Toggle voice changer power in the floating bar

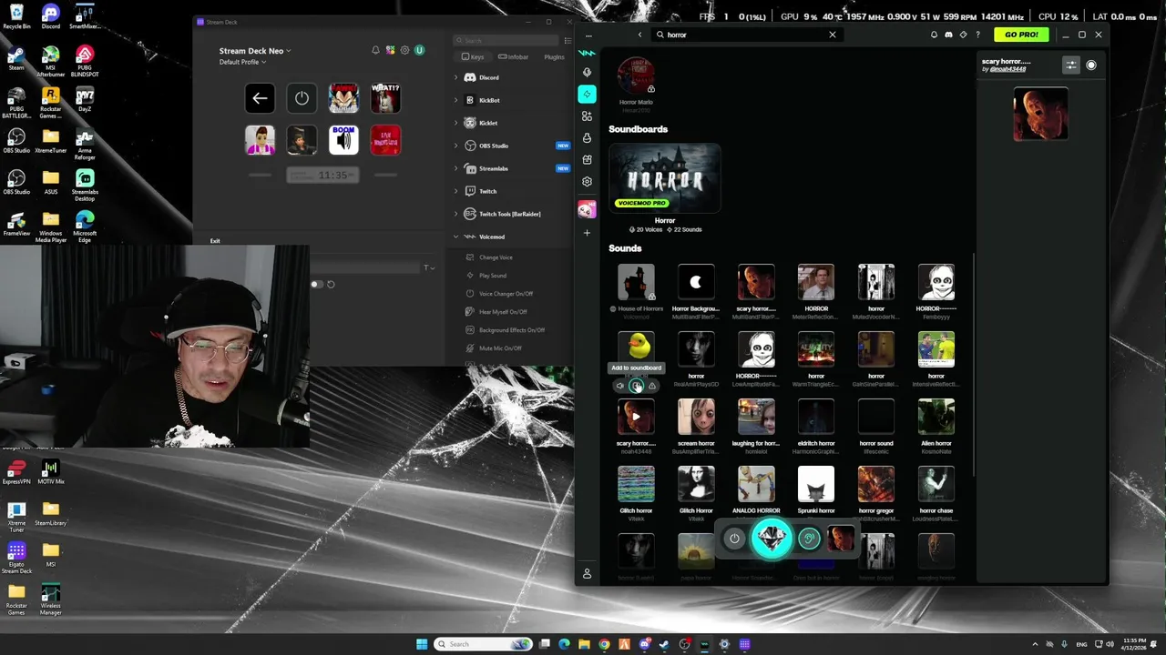[x=734, y=539]
